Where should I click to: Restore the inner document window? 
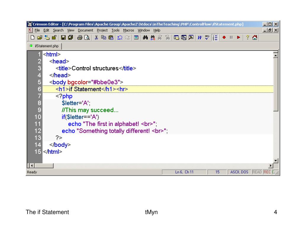[270, 30]
